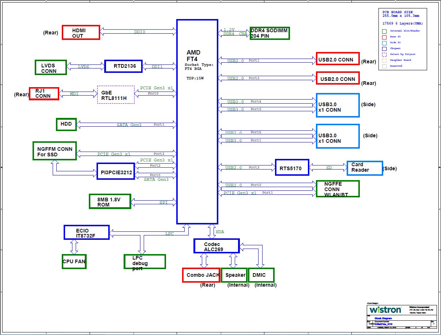Click the (Side) label beside Card Reader
The height and width of the screenshot is (335, 441).
coord(389,169)
